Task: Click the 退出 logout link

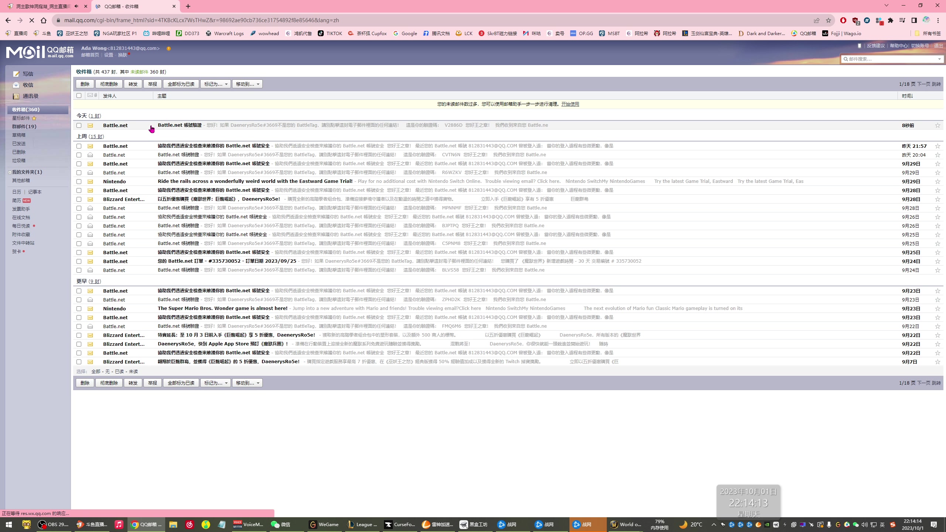Action: tap(939, 46)
